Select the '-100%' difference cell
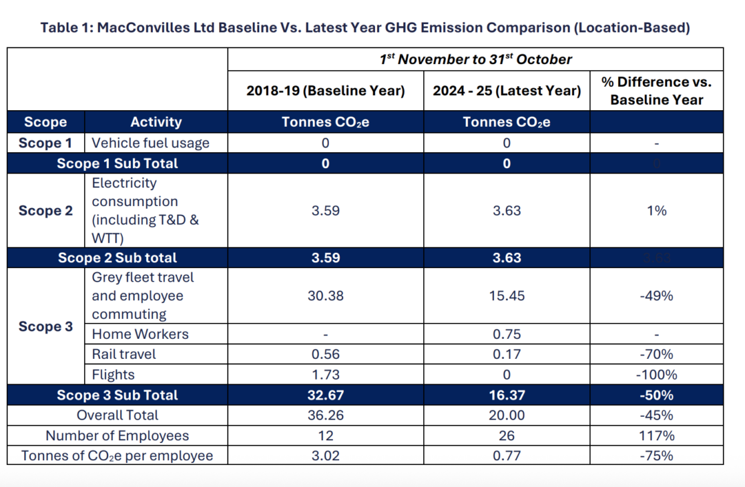Viewport: 745px width, 487px height. (657, 374)
